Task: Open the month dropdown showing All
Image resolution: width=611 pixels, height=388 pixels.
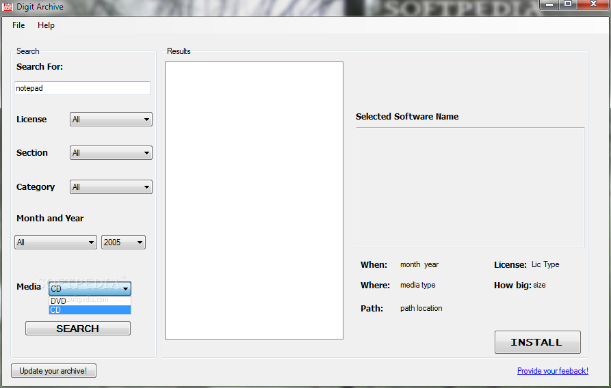Action: click(x=55, y=242)
